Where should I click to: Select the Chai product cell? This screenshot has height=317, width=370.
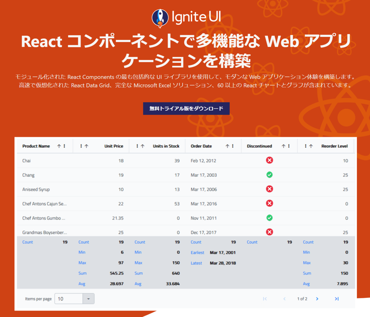pyautogui.click(x=45, y=161)
